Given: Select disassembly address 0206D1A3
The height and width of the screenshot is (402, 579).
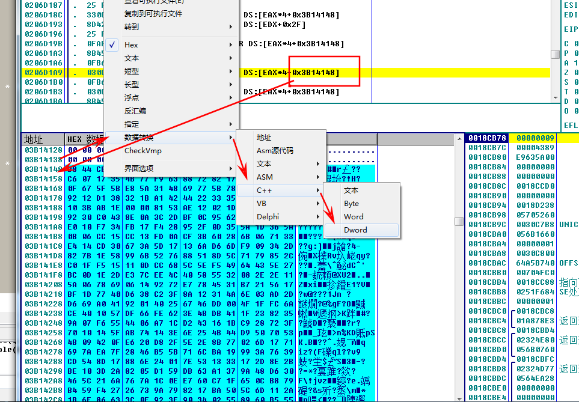Looking at the screenshot, I should [43, 53].
